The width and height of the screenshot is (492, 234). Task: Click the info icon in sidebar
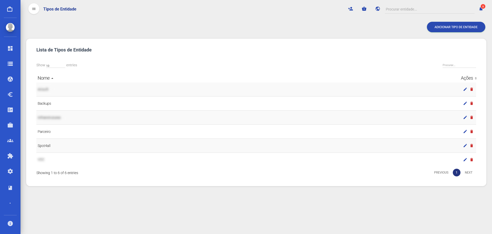(10, 224)
